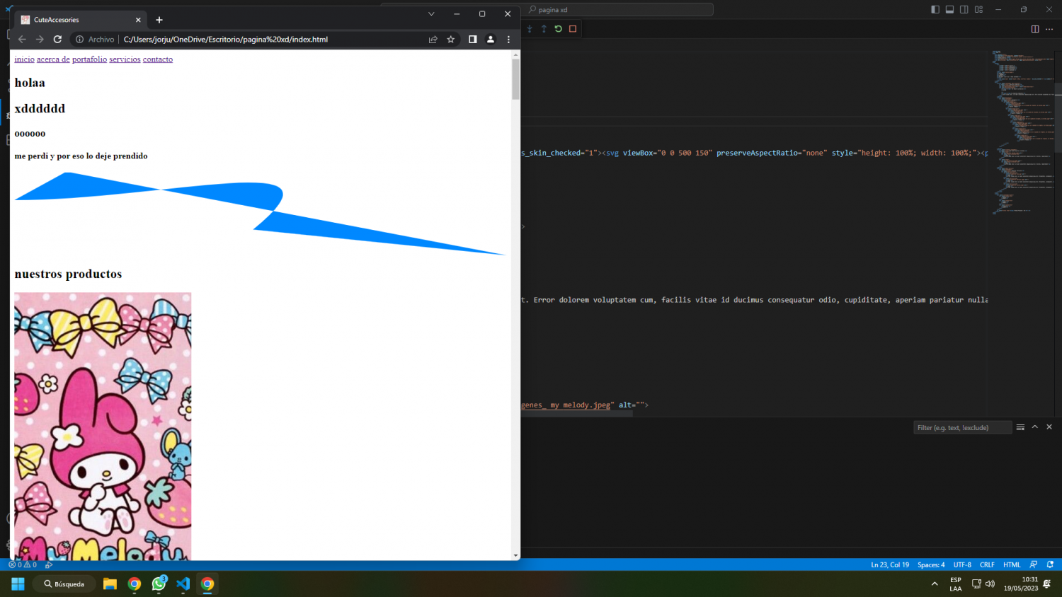This screenshot has height=597, width=1062.
Task: Switch 'ESP LAA' keyboard language
Action: coord(956,584)
